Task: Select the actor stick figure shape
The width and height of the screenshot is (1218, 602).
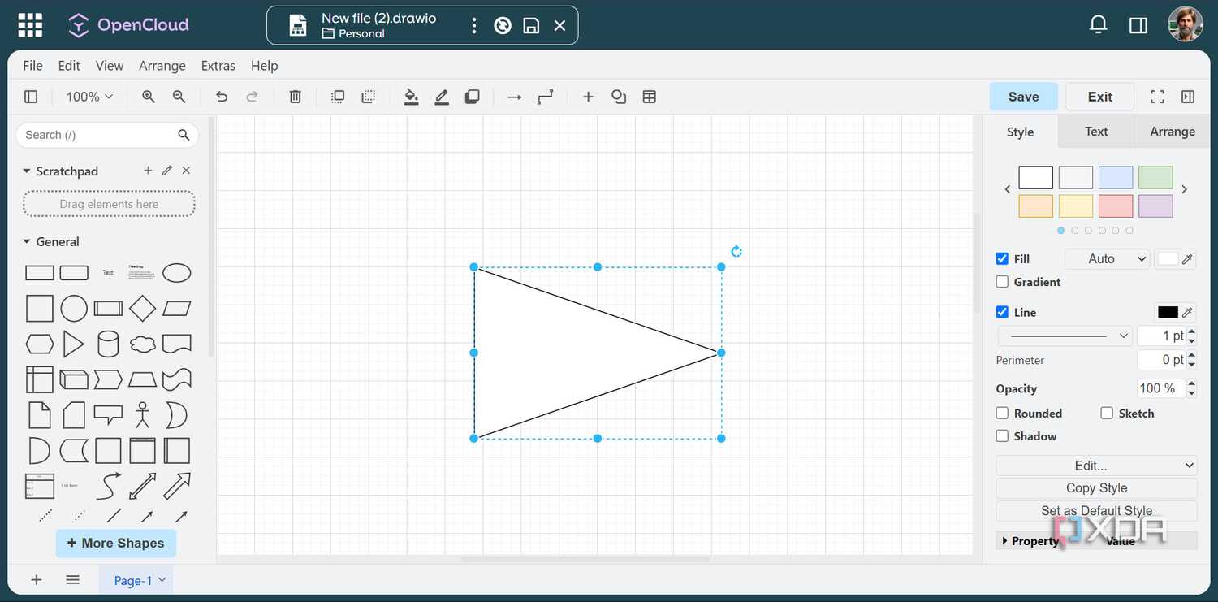Action: [143, 414]
